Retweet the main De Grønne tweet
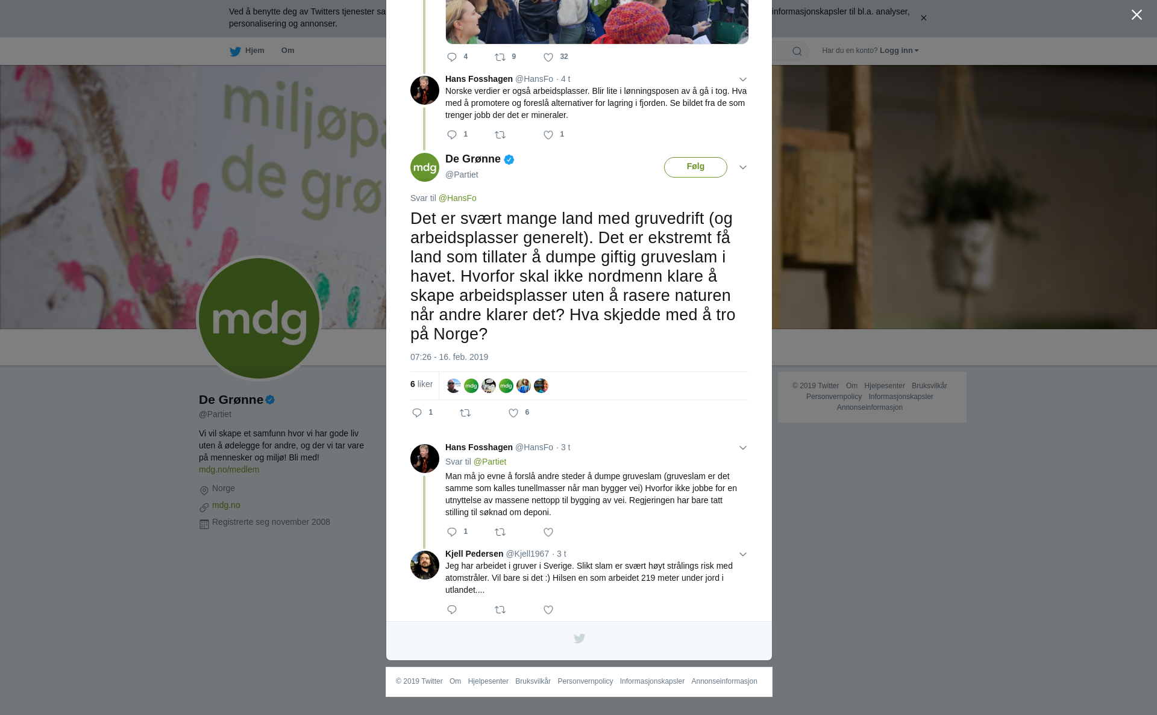1157x715 pixels. tap(465, 413)
